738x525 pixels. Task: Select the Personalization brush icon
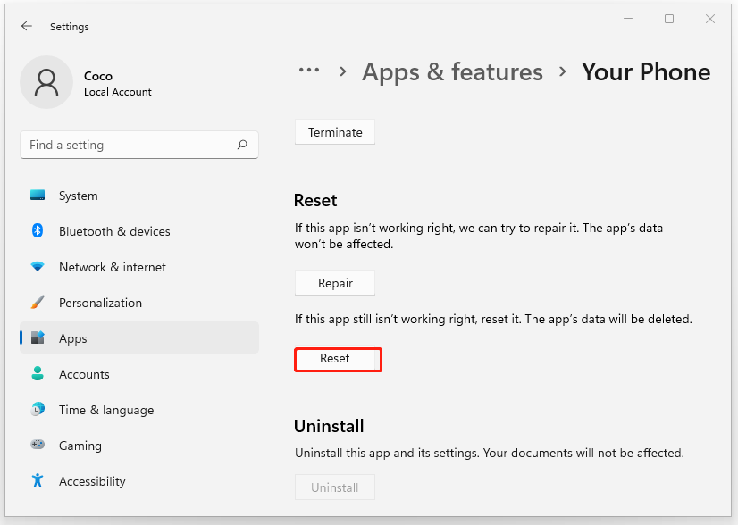(37, 303)
